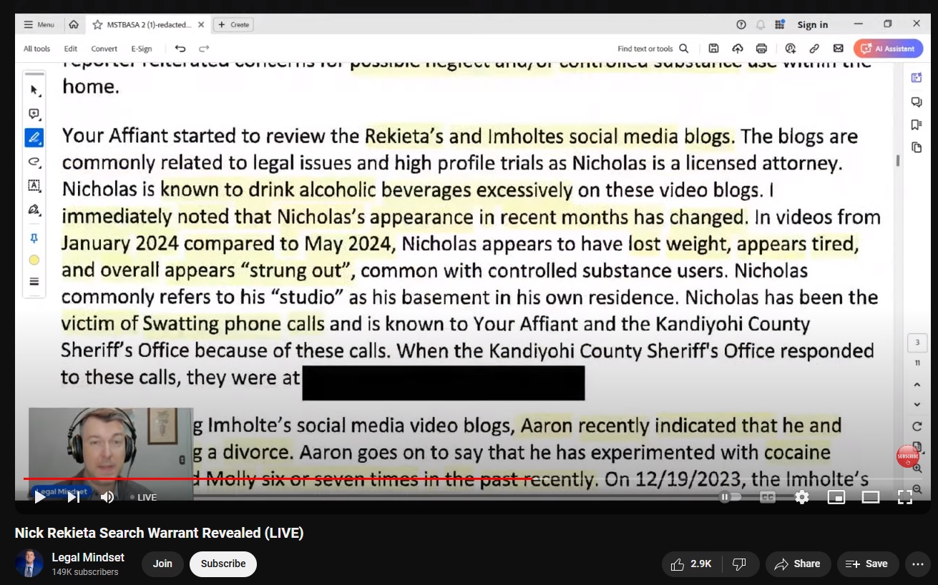The height and width of the screenshot is (585, 938).
Task: Go to Acrobat Home icon
Action: pyautogui.click(x=74, y=24)
